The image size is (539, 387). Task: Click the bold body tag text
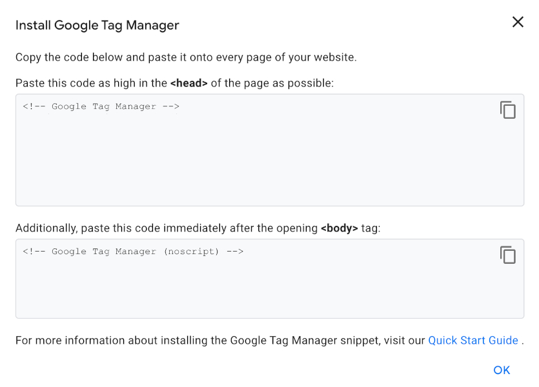point(339,228)
